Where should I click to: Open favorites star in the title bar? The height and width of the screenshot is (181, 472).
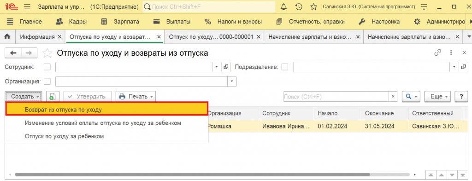tap(313, 6)
